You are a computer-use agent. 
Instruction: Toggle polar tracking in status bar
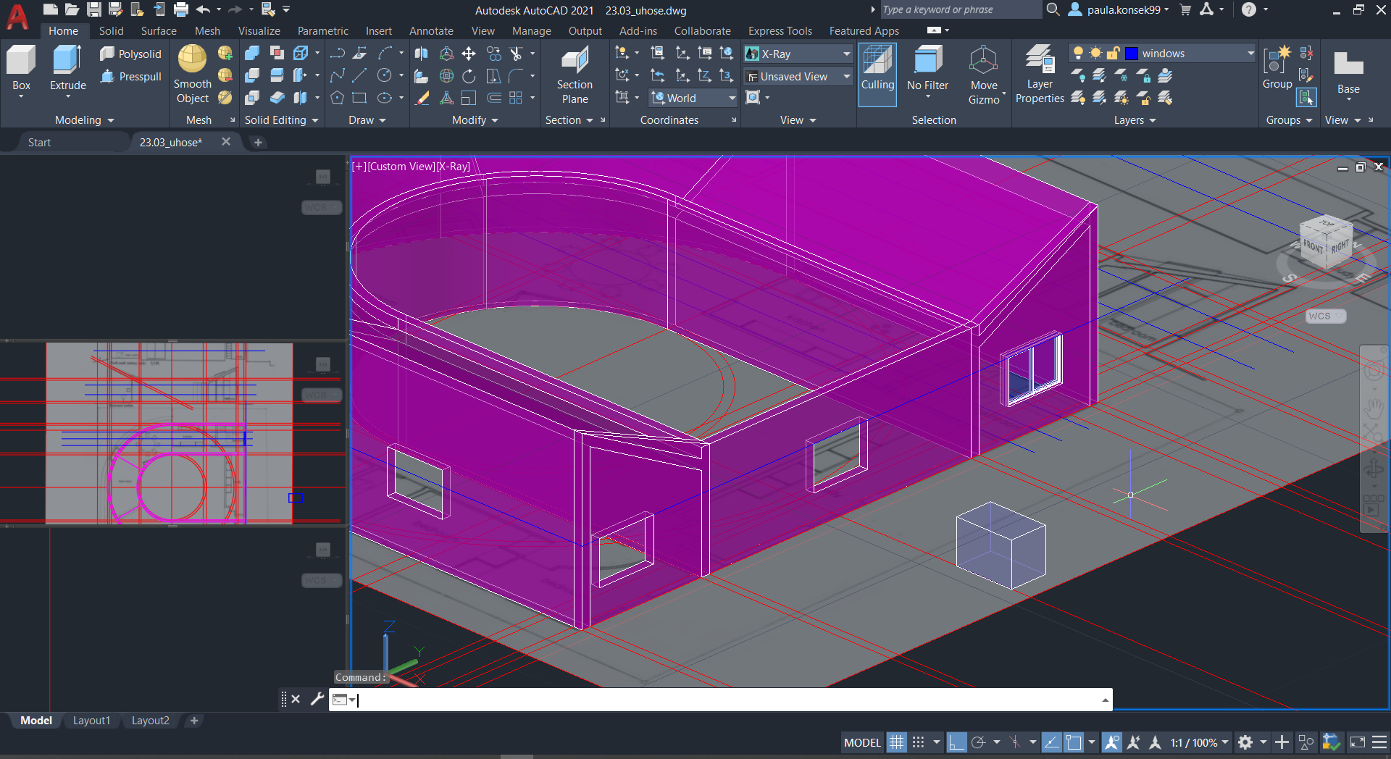click(x=978, y=742)
